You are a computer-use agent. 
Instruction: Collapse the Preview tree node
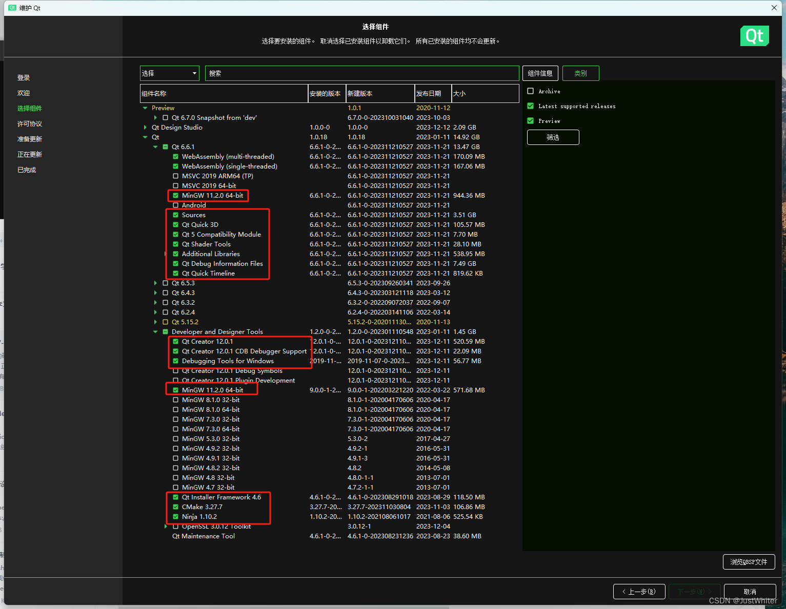pos(145,108)
